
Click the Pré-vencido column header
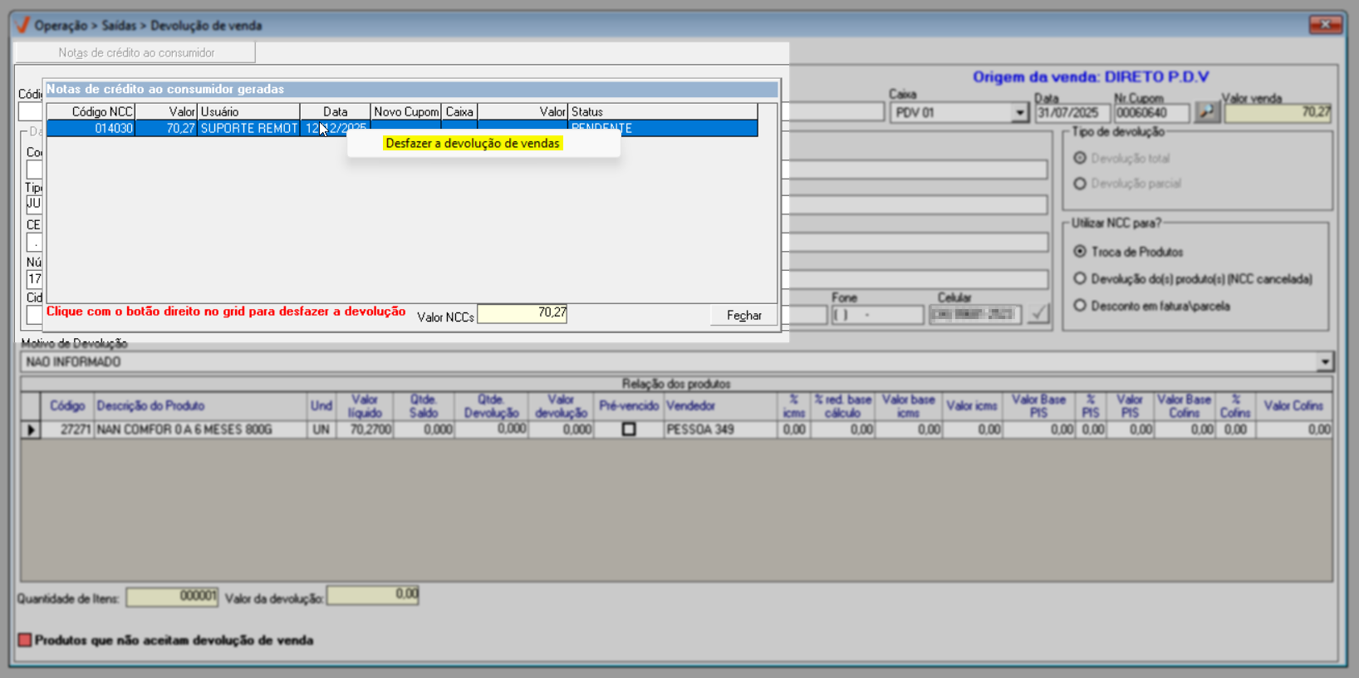coord(629,406)
